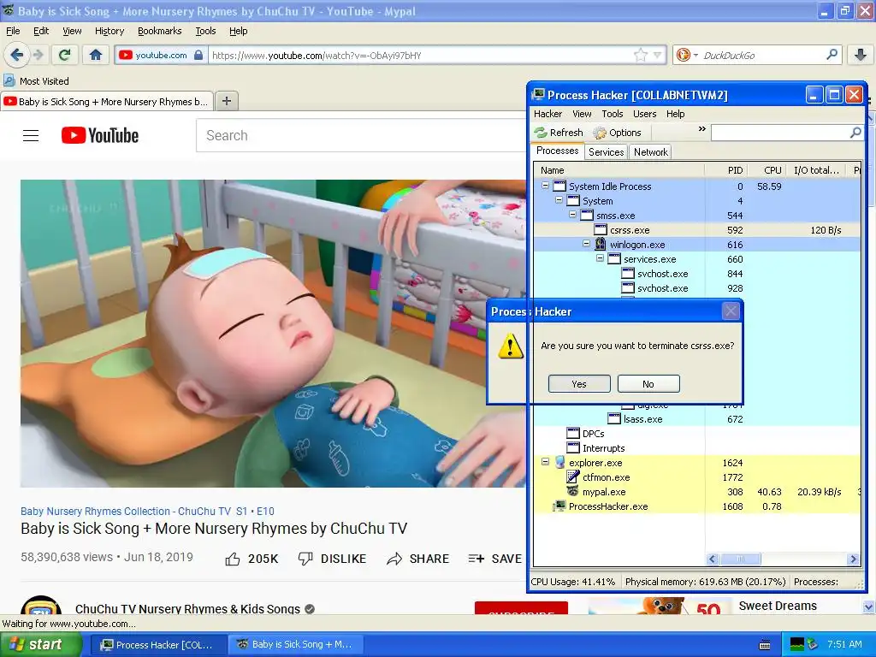Open the browser History menu
The width and height of the screenshot is (876, 657).
coord(109,31)
